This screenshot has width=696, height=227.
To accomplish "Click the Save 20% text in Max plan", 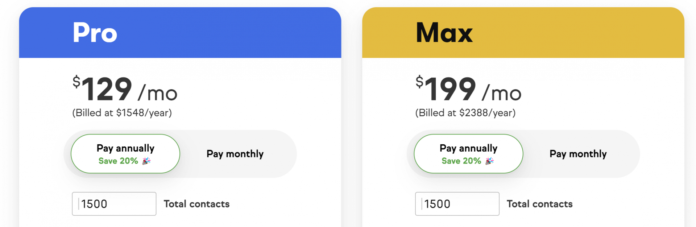I will (461, 161).
